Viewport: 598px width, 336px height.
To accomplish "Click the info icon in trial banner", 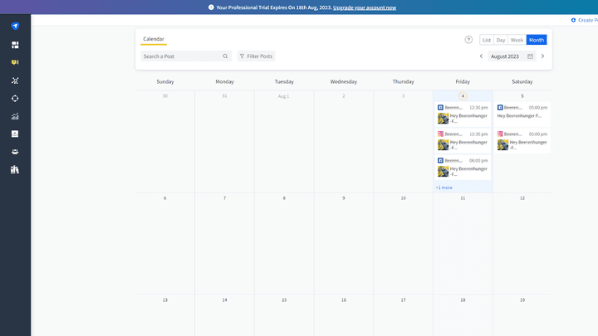I will 211,7.
